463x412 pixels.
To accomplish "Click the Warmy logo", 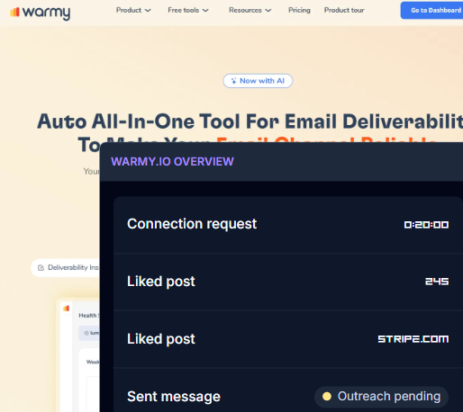I will [40, 13].
